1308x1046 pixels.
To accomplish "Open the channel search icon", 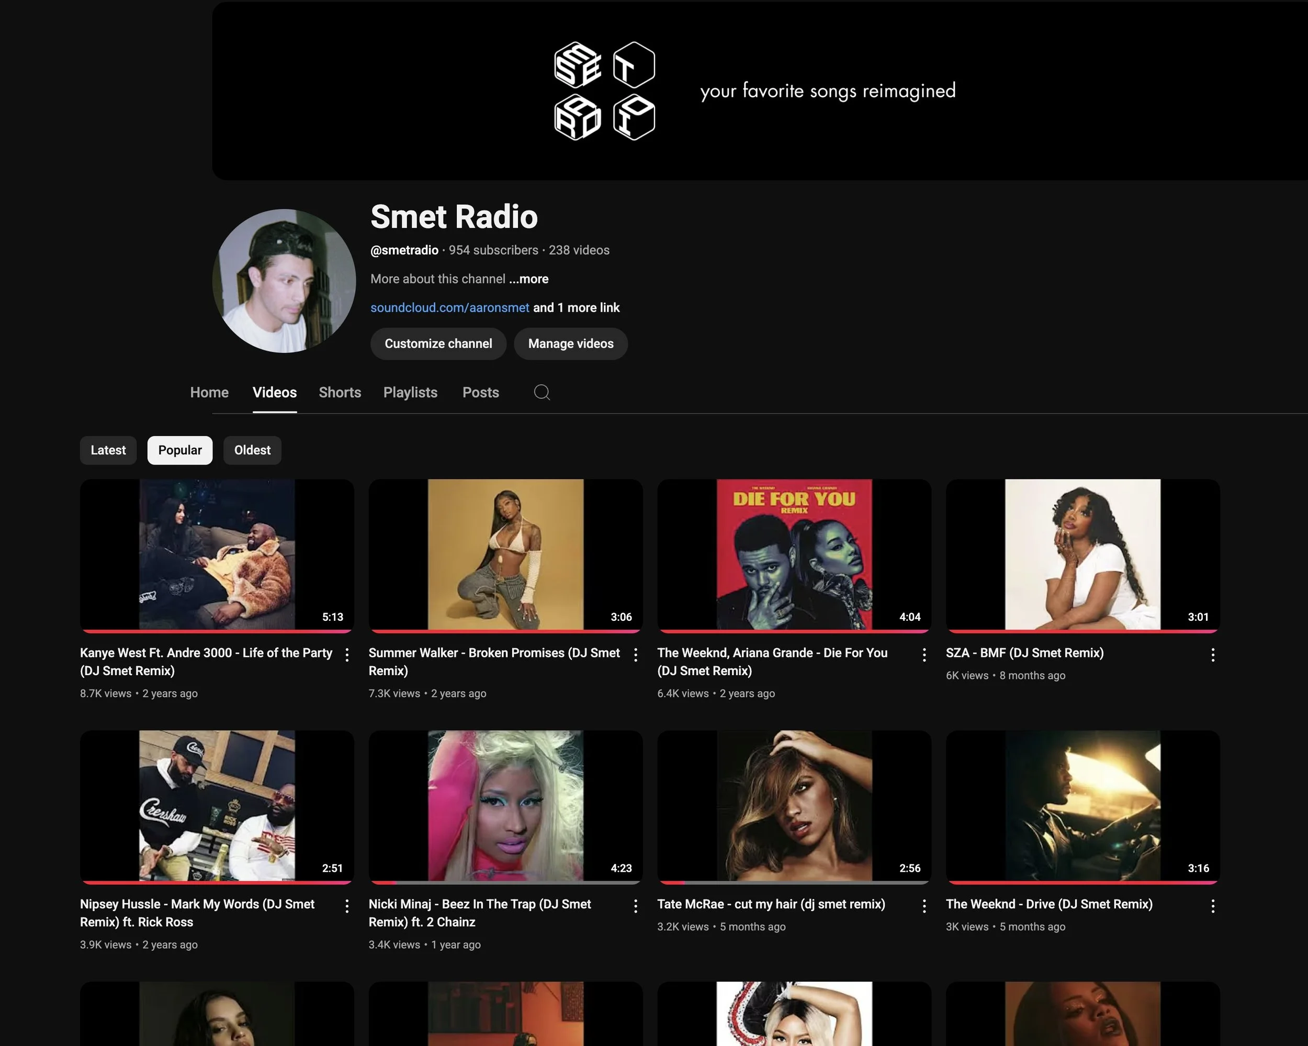I will [x=542, y=392].
